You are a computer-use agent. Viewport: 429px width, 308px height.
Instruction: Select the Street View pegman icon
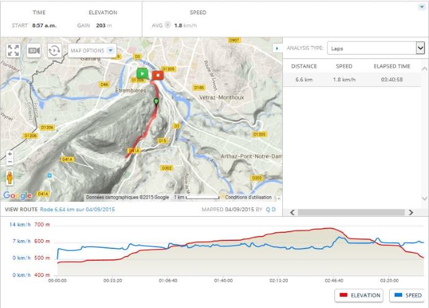click(9, 178)
